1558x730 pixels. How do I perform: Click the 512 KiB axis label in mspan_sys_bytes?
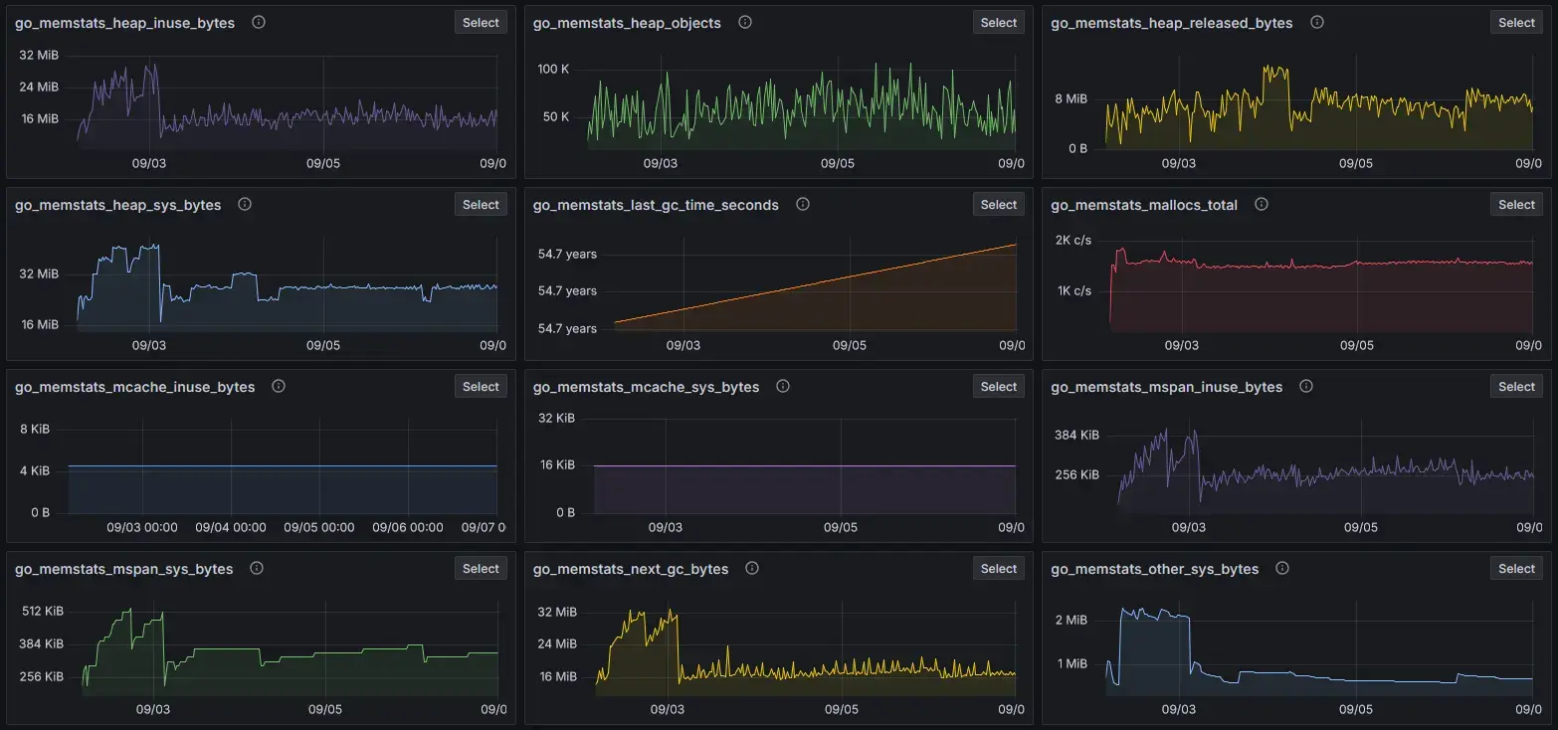tap(43, 611)
